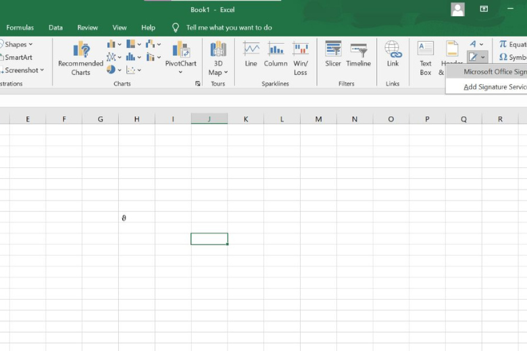Insert a Text Box
This screenshot has height=351, width=527.
426,56
